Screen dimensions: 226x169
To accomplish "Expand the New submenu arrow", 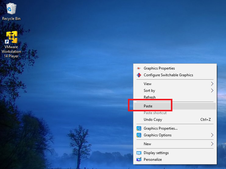I will [212, 144].
